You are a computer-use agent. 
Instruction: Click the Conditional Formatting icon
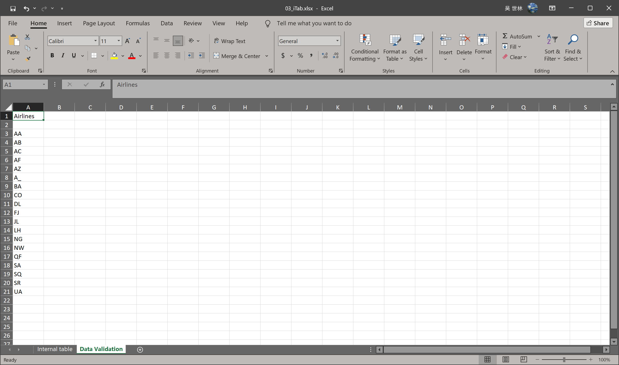[x=365, y=40]
